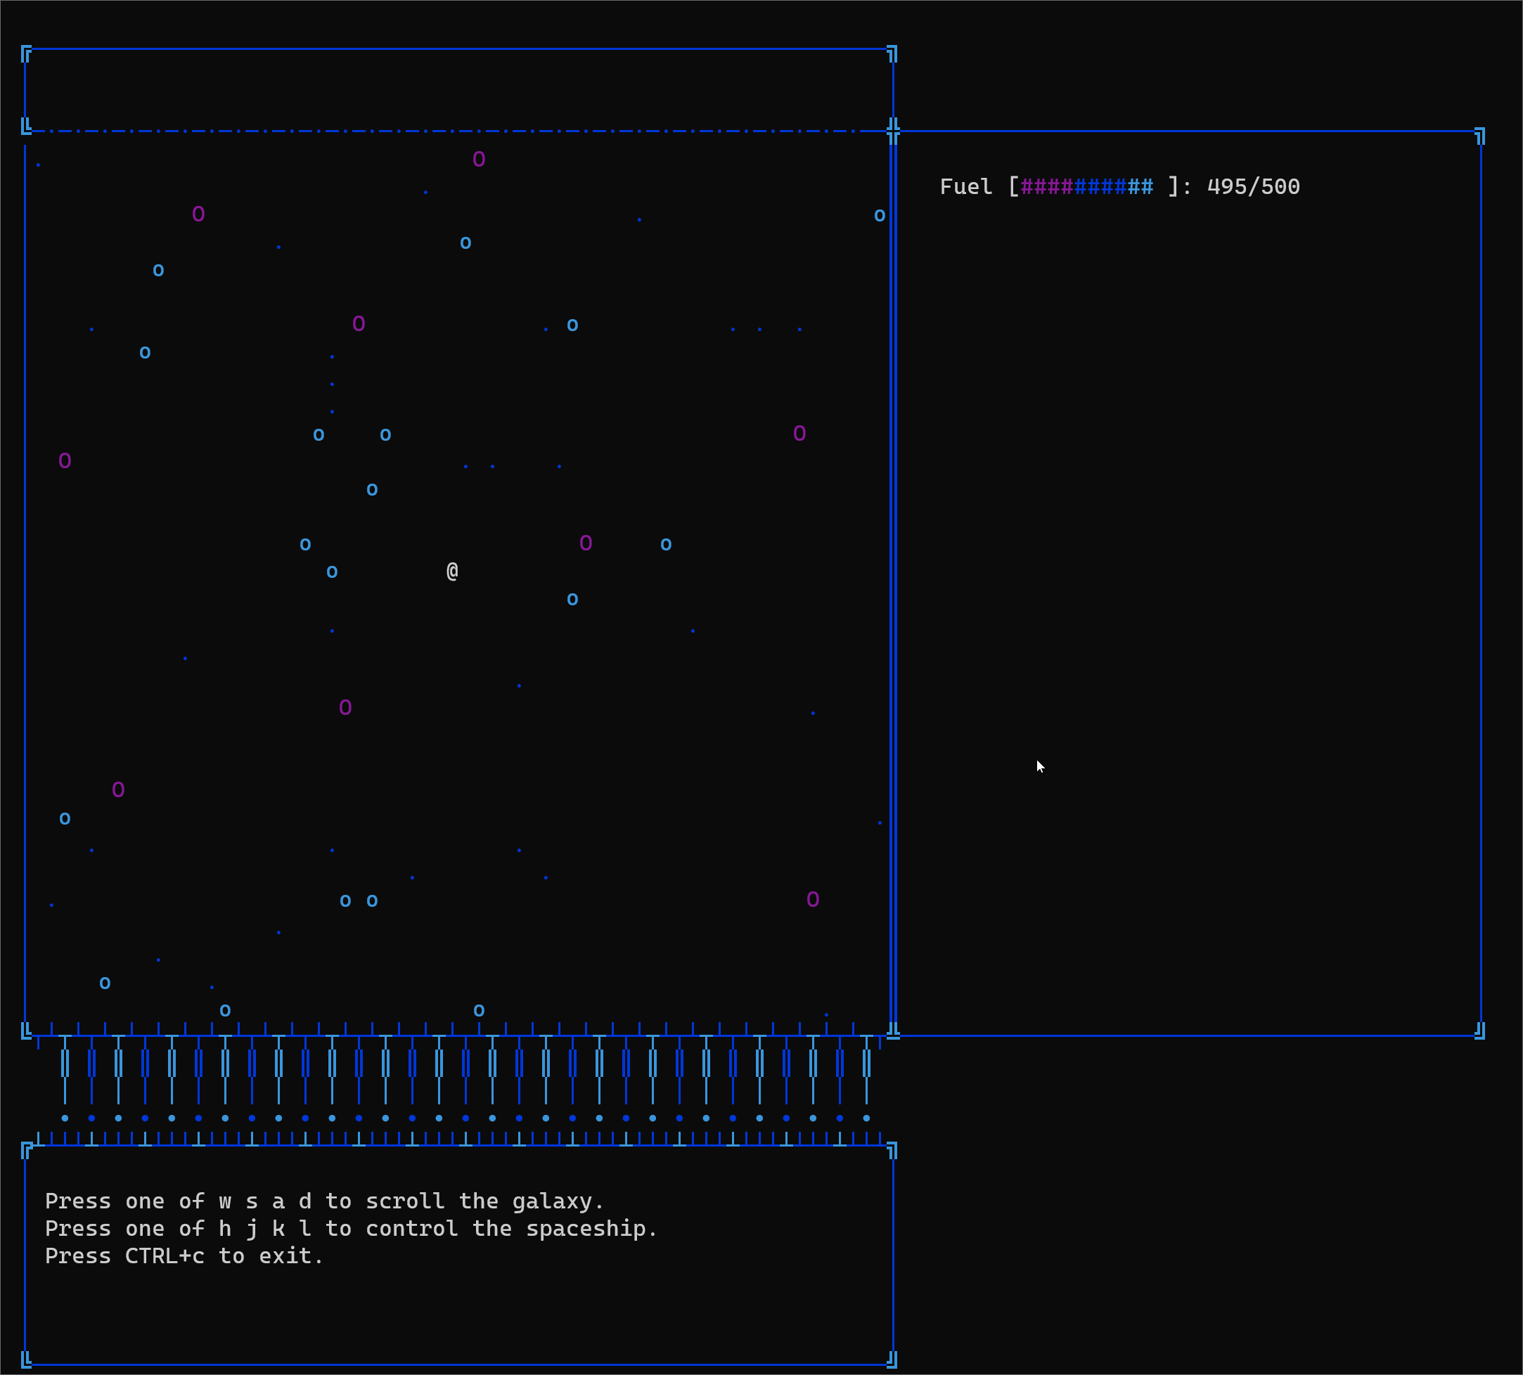Image resolution: width=1523 pixels, height=1375 pixels.
Task: Click the Fuel panel header label
Action: click(965, 186)
